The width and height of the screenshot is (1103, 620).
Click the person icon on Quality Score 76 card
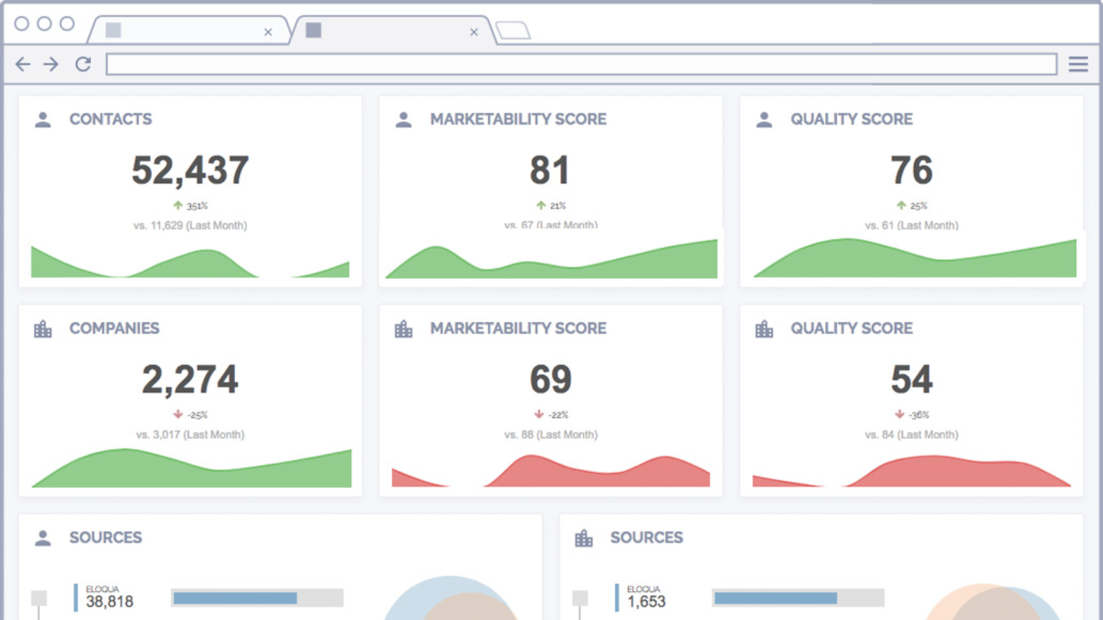point(764,118)
